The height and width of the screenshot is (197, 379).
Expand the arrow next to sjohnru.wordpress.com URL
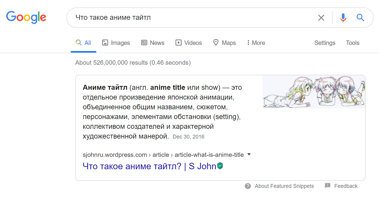tap(249, 154)
